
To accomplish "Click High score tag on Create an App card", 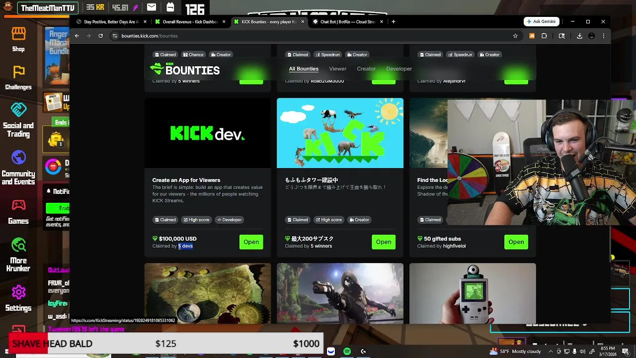I will (196, 220).
